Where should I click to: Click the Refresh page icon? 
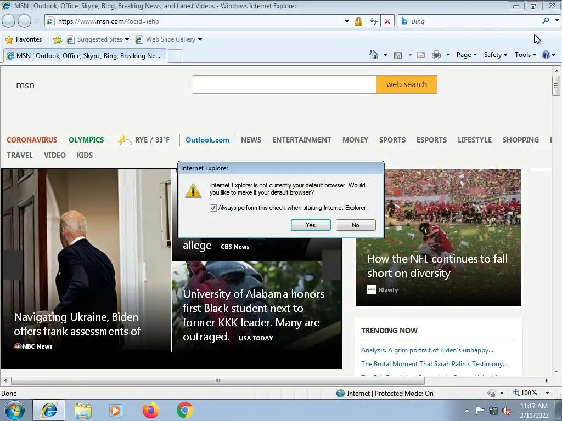[x=373, y=21]
